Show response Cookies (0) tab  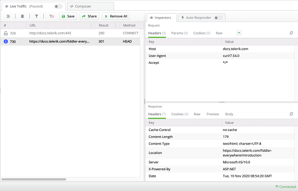click(180, 114)
